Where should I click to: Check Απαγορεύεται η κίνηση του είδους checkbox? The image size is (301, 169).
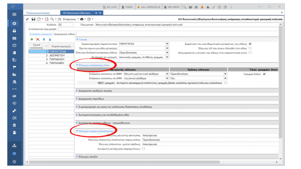250,53
